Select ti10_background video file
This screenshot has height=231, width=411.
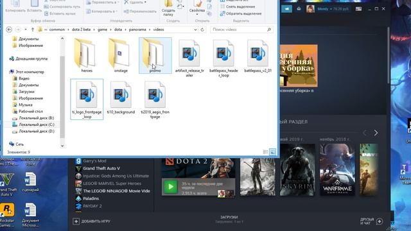point(121,98)
